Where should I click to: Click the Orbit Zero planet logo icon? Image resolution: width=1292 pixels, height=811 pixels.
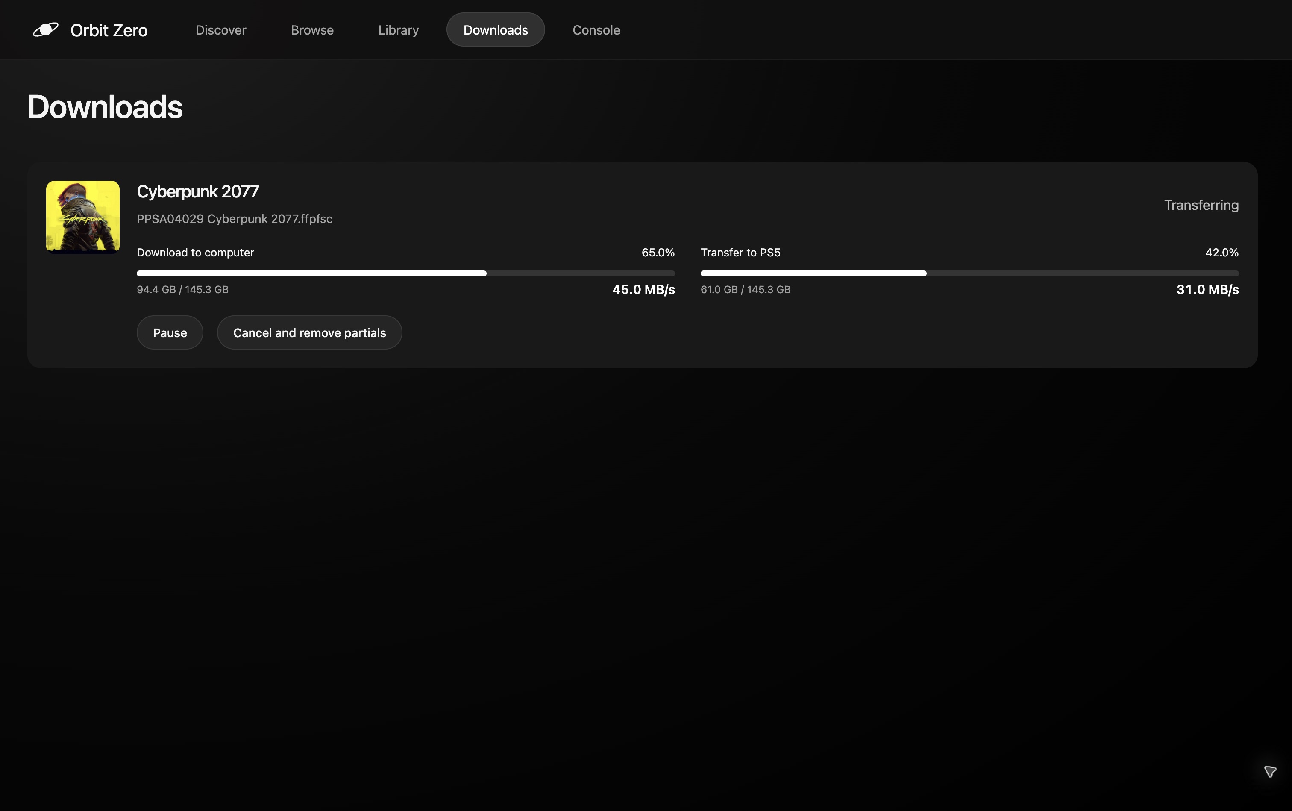coord(46,29)
